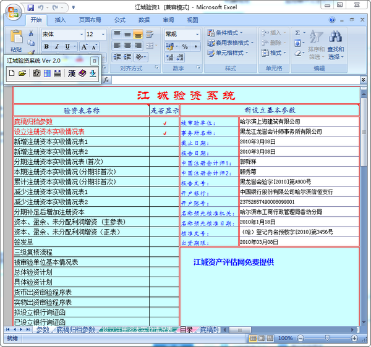
Task: Click 漢 icon in 江城验资系统 toolbar
Action: point(72,73)
